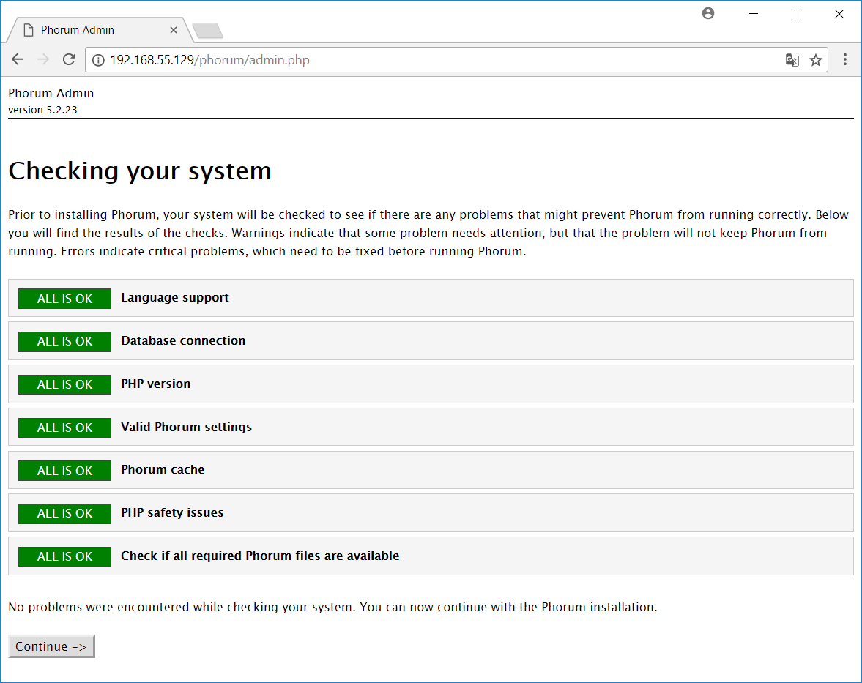
Task: Click the 'No problems were encountered' message
Action: coord(332,607)
